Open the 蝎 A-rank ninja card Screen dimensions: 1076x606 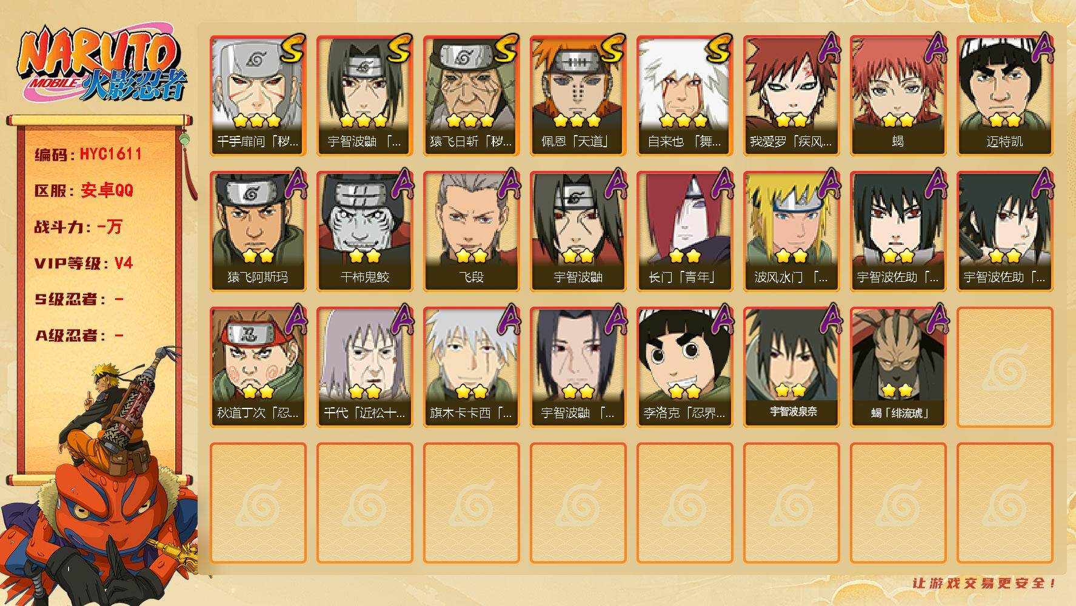tap(898, 96)
